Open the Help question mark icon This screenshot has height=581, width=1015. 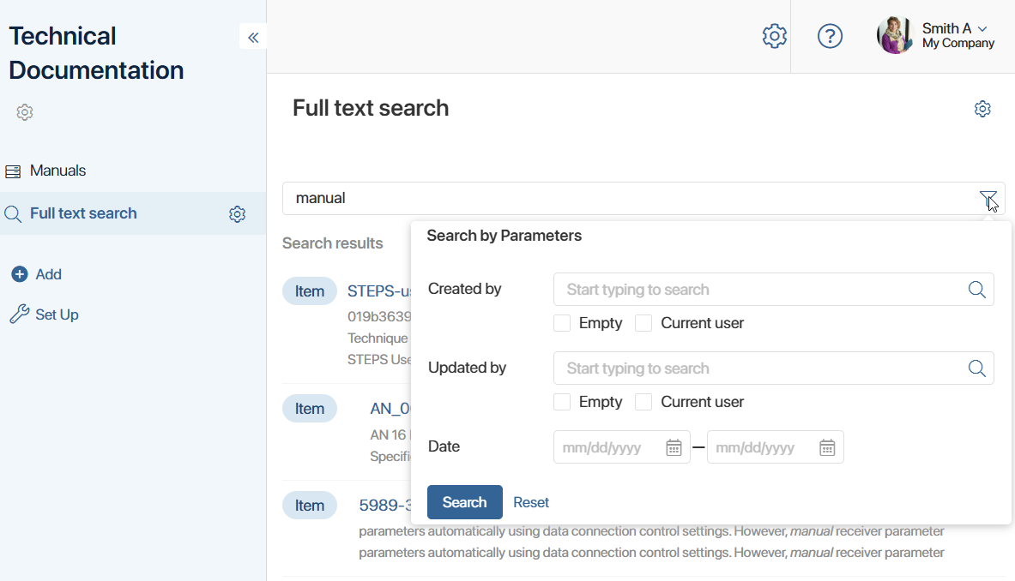point(830,36)
